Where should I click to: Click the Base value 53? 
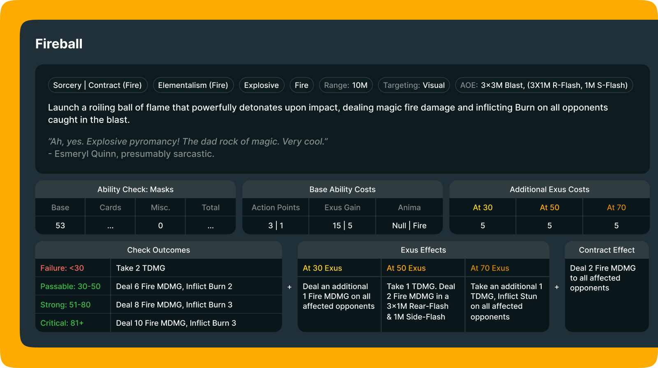(60, 225)
